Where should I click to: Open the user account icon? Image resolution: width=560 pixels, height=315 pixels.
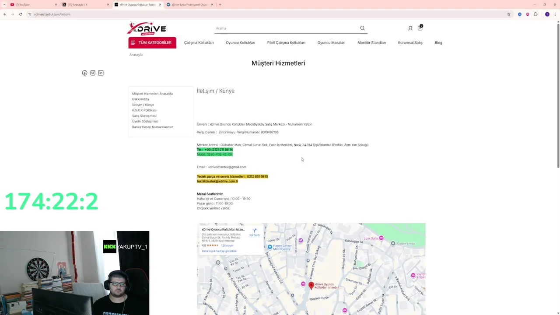410,28
